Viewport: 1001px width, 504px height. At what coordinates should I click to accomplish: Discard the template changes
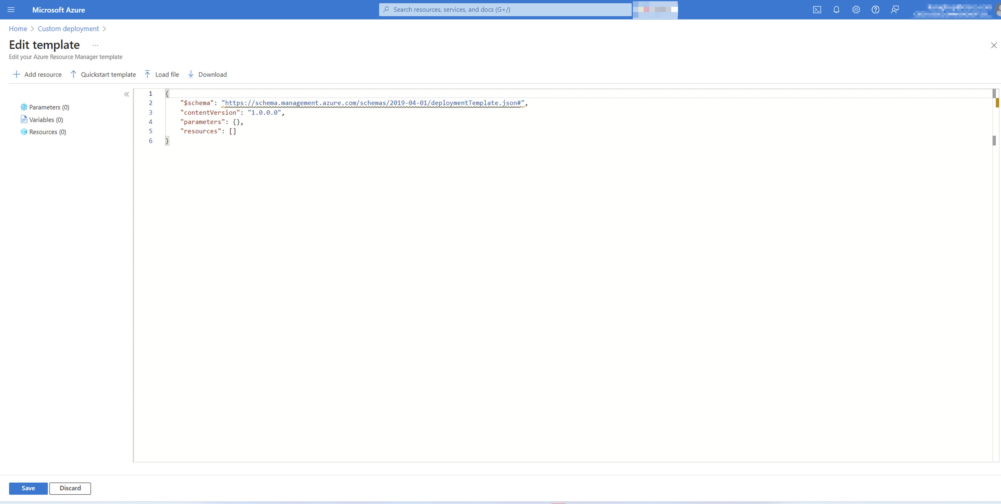pyautogui.click(x=69, y=488)
